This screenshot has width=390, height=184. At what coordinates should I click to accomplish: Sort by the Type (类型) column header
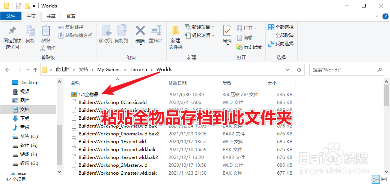227,83
